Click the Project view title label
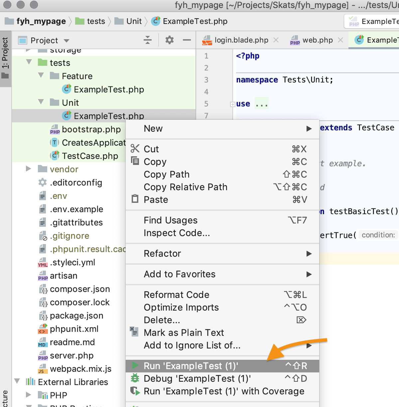Screen dimensions: 399x407 click(x=44, y=41)
